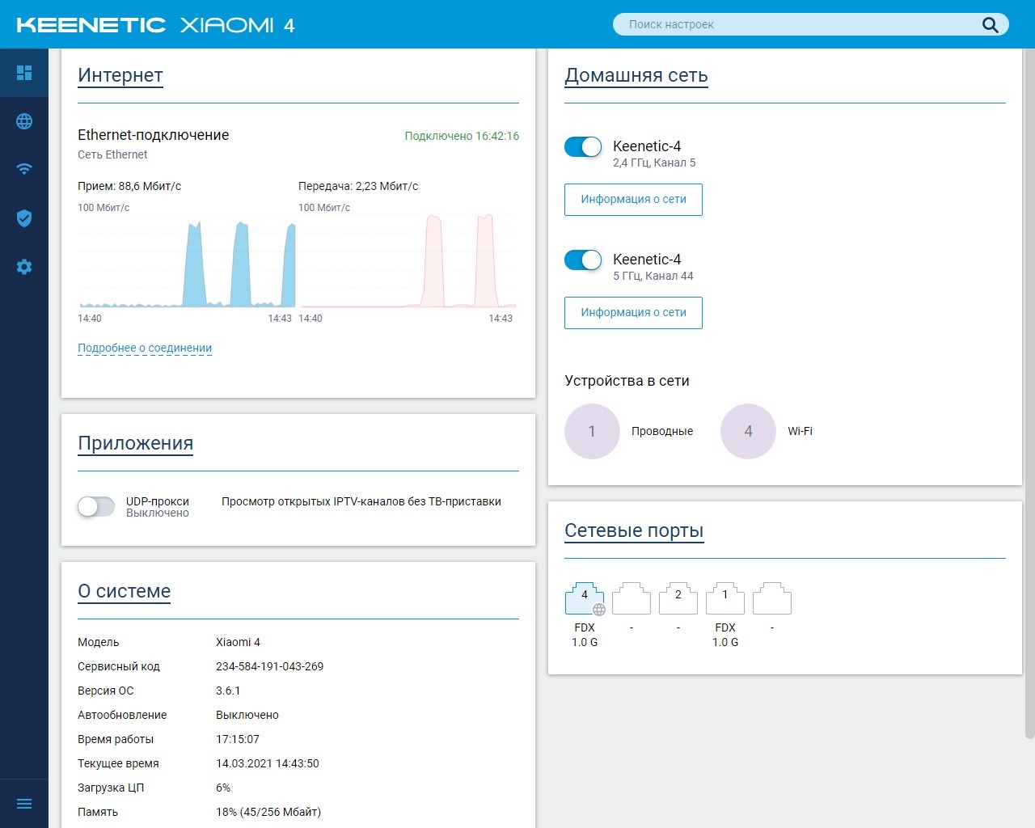Screen dimensions: 1035x828
Task: Click the Проводные devices label
Action: coord(662,431)
